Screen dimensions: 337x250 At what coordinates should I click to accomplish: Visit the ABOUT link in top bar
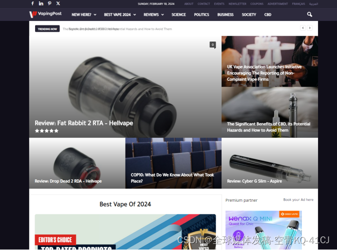[188, 4]
